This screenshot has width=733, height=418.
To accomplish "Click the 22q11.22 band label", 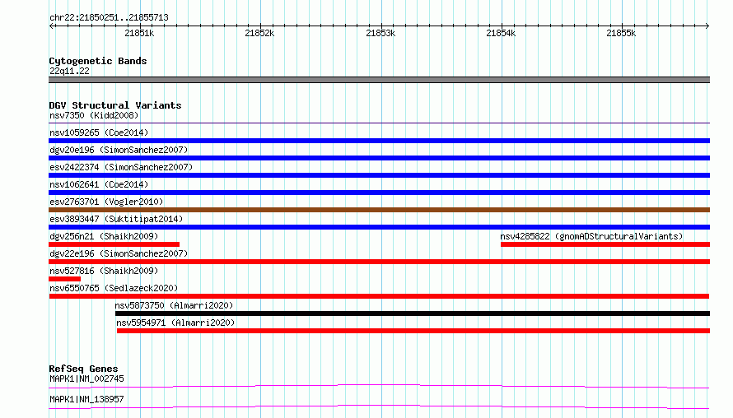I will coord(69,71).
